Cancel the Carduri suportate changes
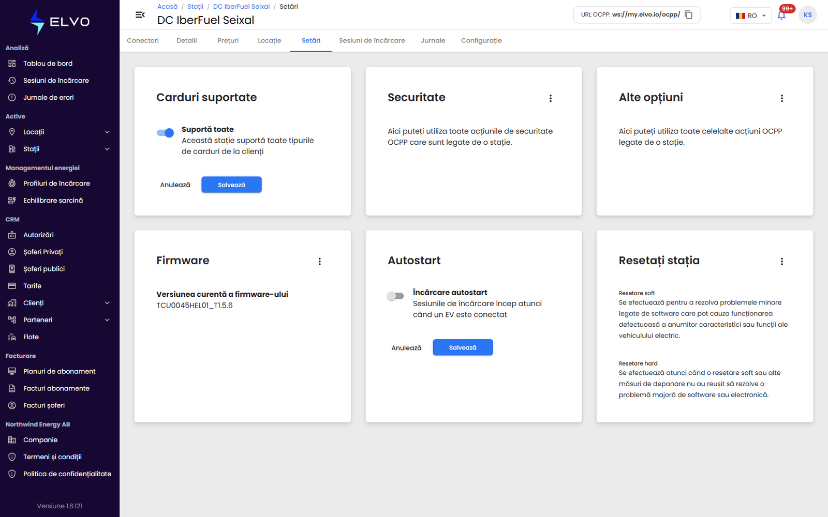The image size is (828, 517). [175, 185]
